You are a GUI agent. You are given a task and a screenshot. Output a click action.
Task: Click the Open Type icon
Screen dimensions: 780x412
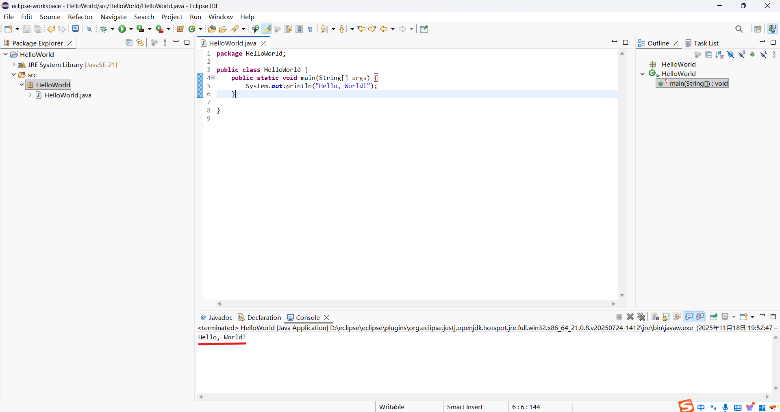click(x=212, y=29)
